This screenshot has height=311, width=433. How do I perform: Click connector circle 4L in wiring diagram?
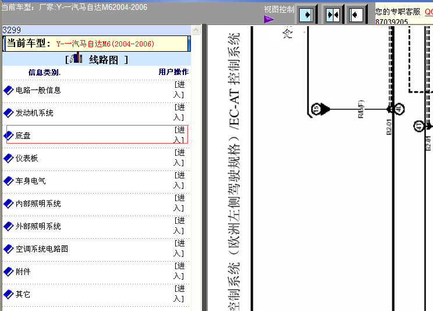coord(399,109)
